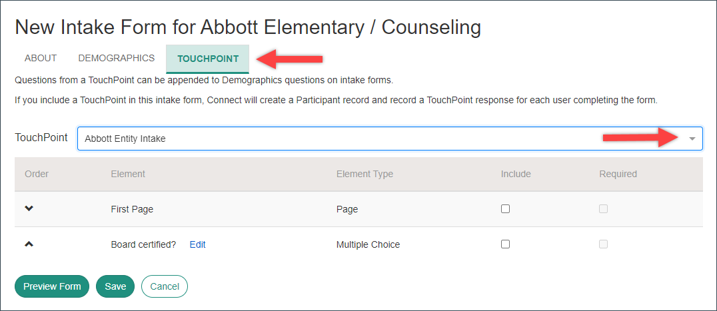The height and width of the screenshot is (311, 717).
Task: Move Board certified question up with chevron
Action: tap(29, 244)
